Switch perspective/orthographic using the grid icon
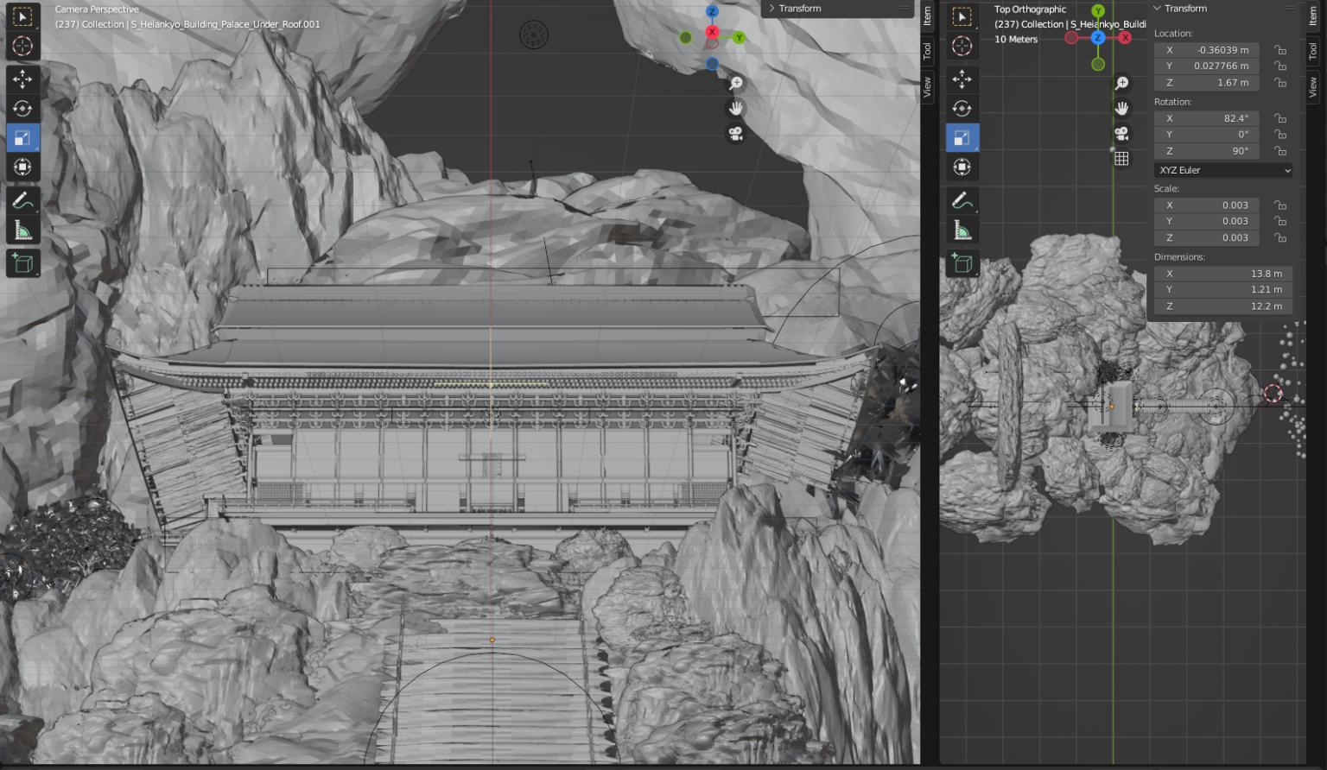 [1121, 158]
